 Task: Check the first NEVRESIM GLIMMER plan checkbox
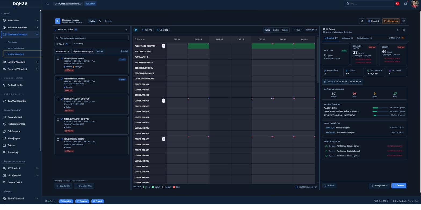58,59
